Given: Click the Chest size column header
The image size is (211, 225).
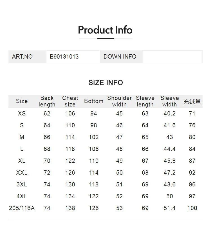Looking at the screenshot, I should tap(70, 101).
